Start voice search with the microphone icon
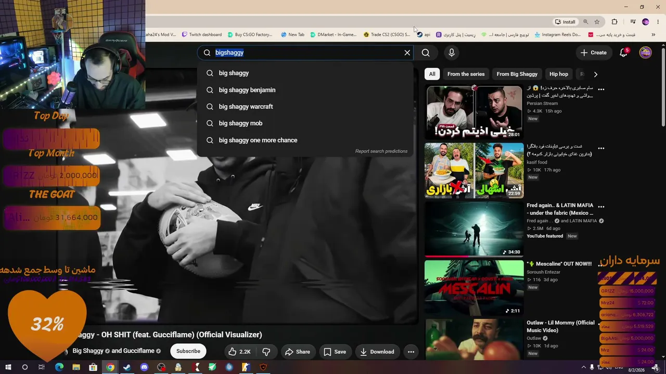Screen dimensions: 666x374 [452, 52]
